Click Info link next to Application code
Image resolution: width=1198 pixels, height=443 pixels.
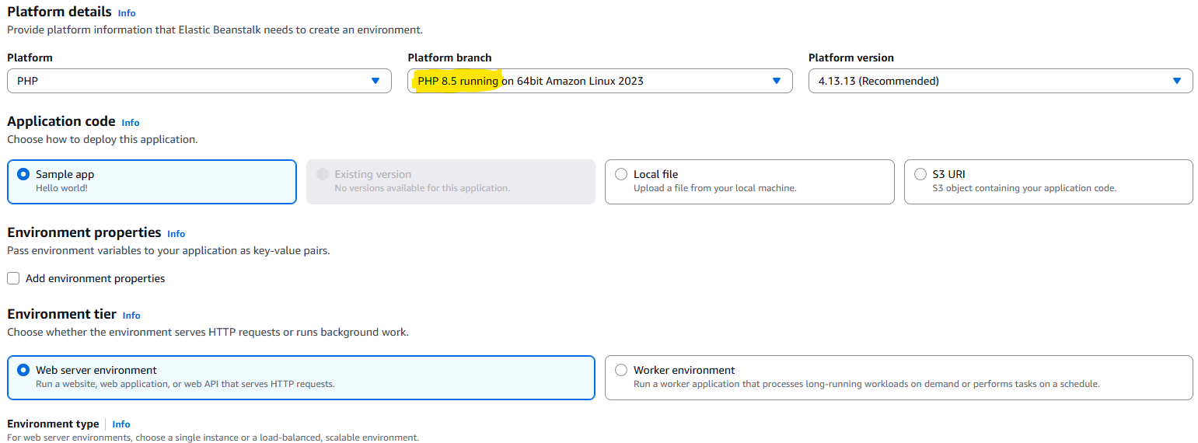tap(131, 123)
